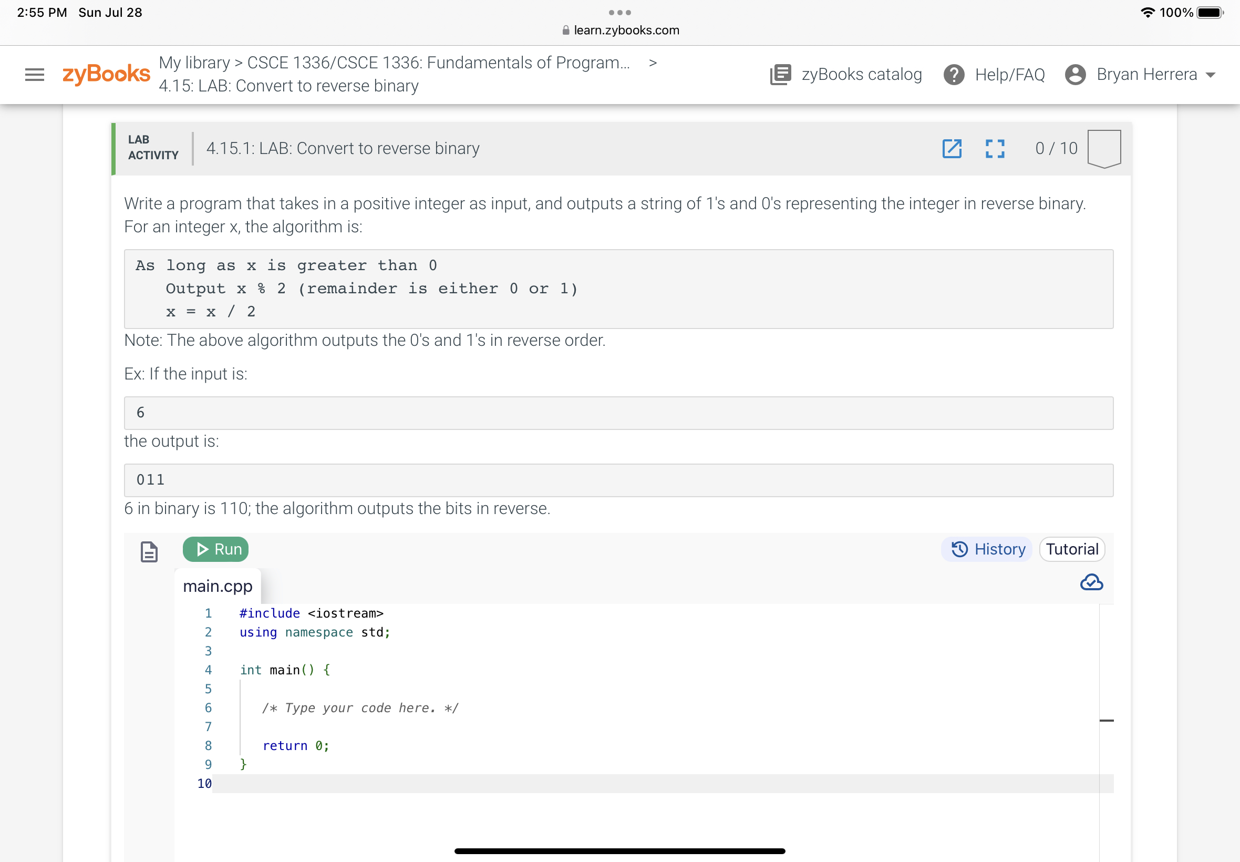Open the hamburger navigation menu
The width and height of the screenshot is (1240, 862).
[x=35, y=75]
